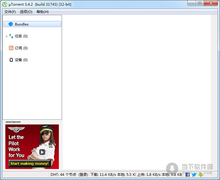Click the BP winged logo in ad
220x180 pixels.
coord(16,129)
